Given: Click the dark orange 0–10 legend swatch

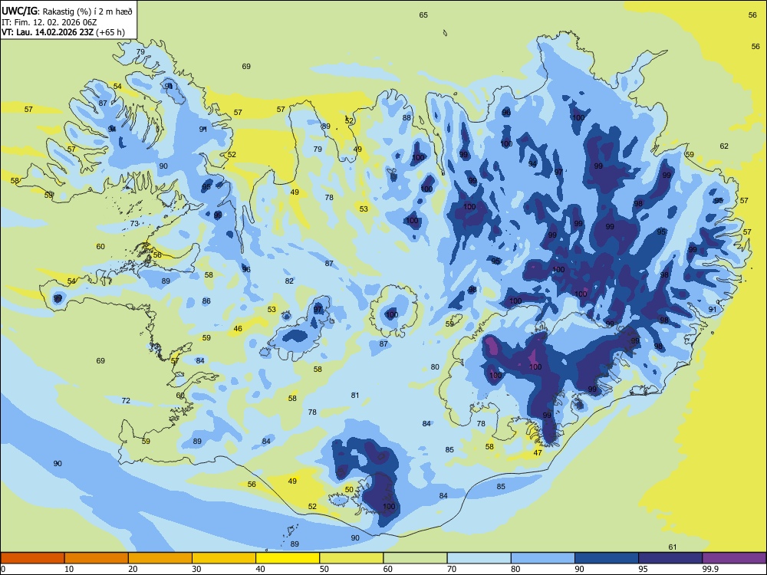Looking at the screenshot, I should pyautogui.click(x=32, y=558).
